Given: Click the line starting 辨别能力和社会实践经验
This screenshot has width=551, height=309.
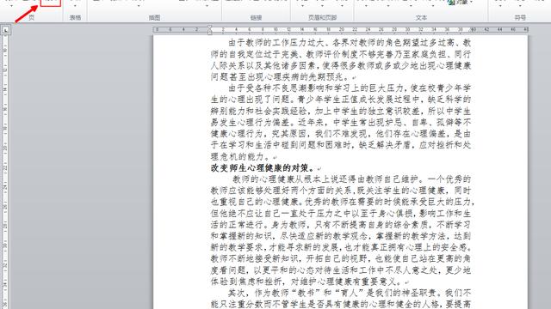Looking at the screenshot, I should pos(341,111).
